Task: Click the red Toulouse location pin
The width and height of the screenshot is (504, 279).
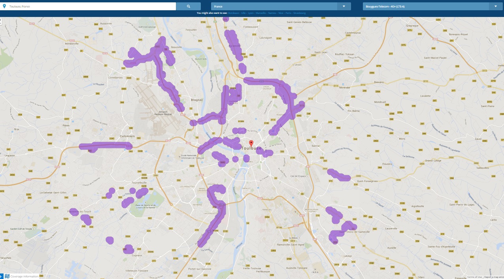Action: click(251, 143)
